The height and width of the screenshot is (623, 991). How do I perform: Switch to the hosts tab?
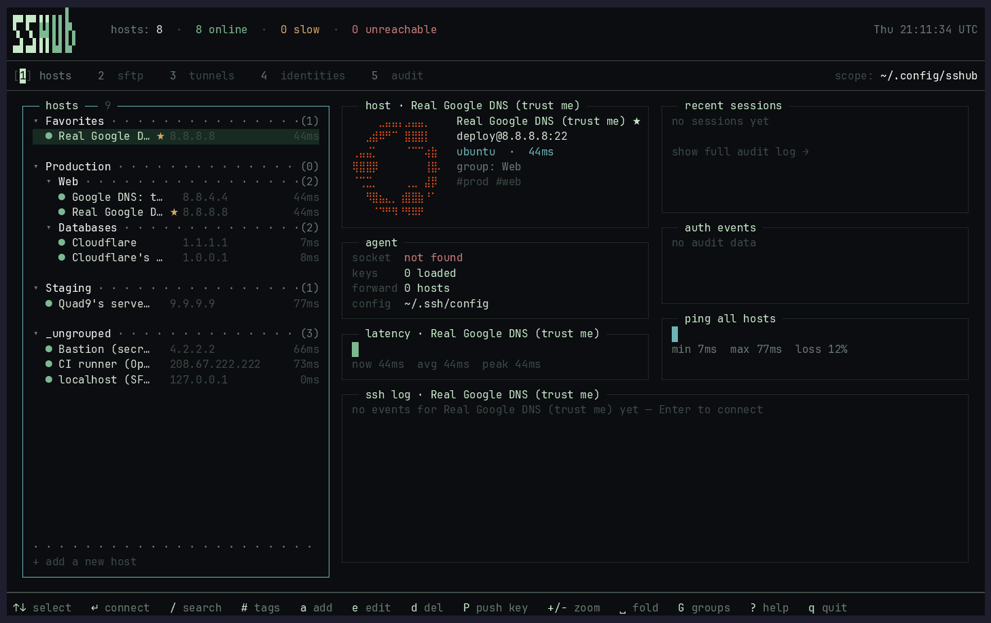pyautogui.click(x=43, y=76)
